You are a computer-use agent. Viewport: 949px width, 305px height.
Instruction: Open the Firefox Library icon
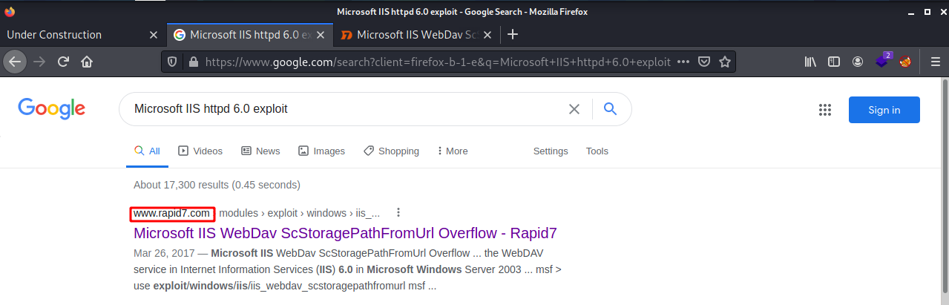point(810,62)
